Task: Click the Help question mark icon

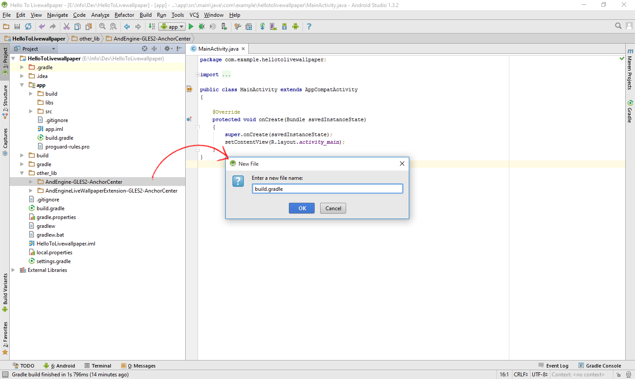Action: [309, 26]
